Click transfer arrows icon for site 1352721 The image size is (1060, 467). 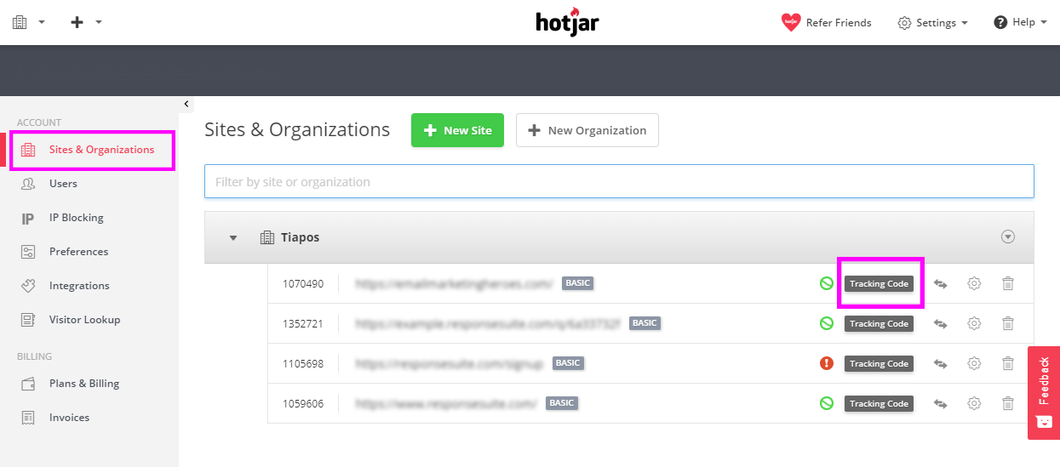click(x=941, y=323)
